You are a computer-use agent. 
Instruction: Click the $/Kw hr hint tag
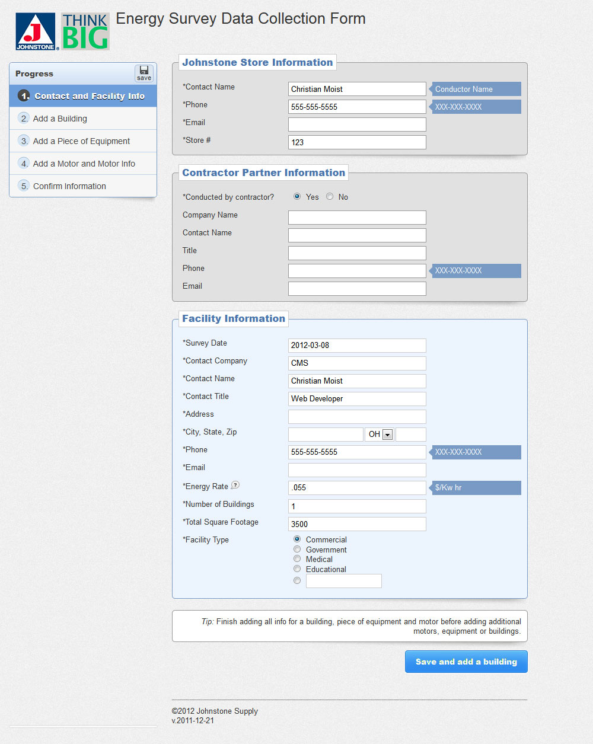tap(476, 488)
